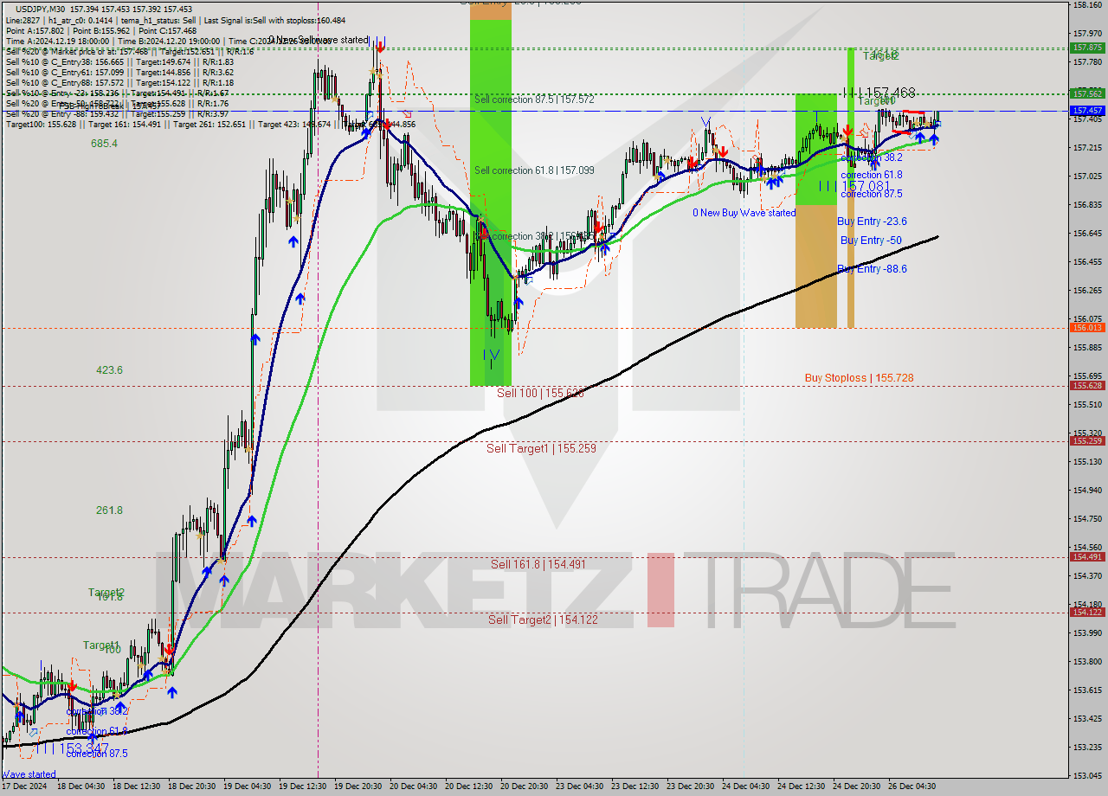
Task: Click the Wave started label at bottom left
Action: pyautogui.click(x=29, y=774)
